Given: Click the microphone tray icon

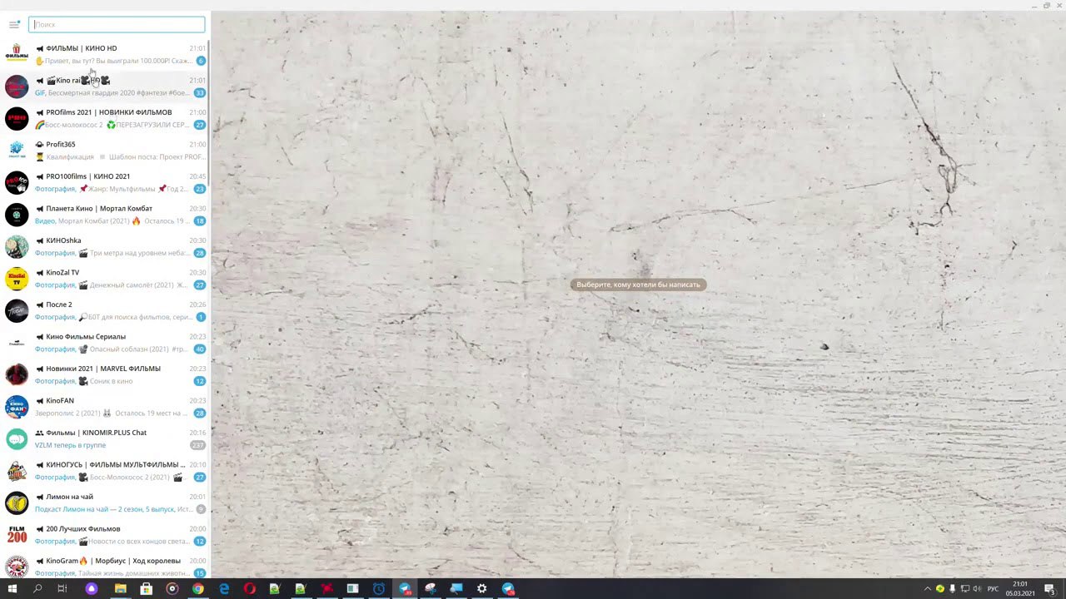Looking at the screenshot, I should click(952, 589).
